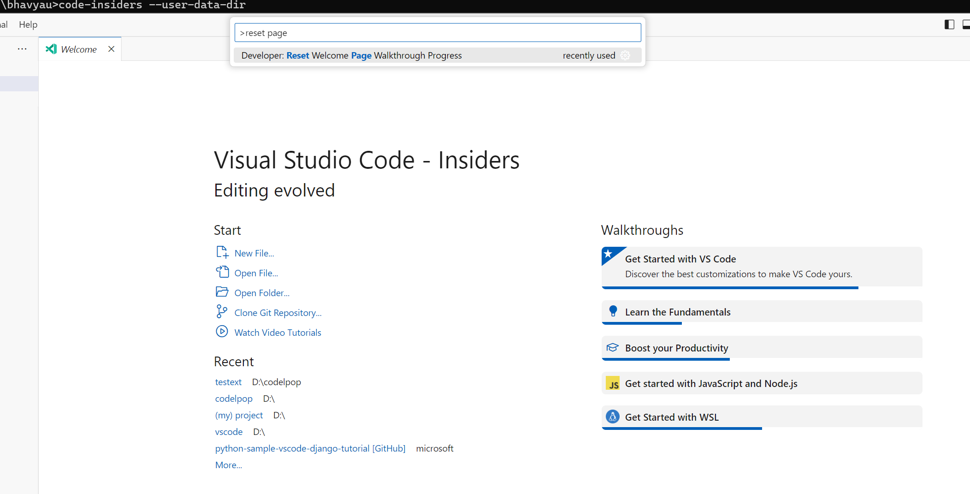Click the Boost your Productivity graduation cap icon
This screenshot has height=494, width=970.
613,348
